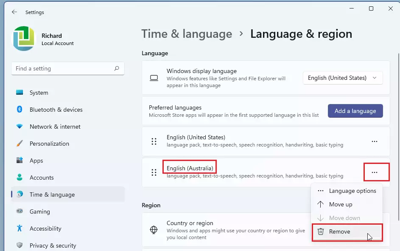Viewport: 400px width, 251px height.
Task: Click the Richard account name
Action: pos(51,36)
